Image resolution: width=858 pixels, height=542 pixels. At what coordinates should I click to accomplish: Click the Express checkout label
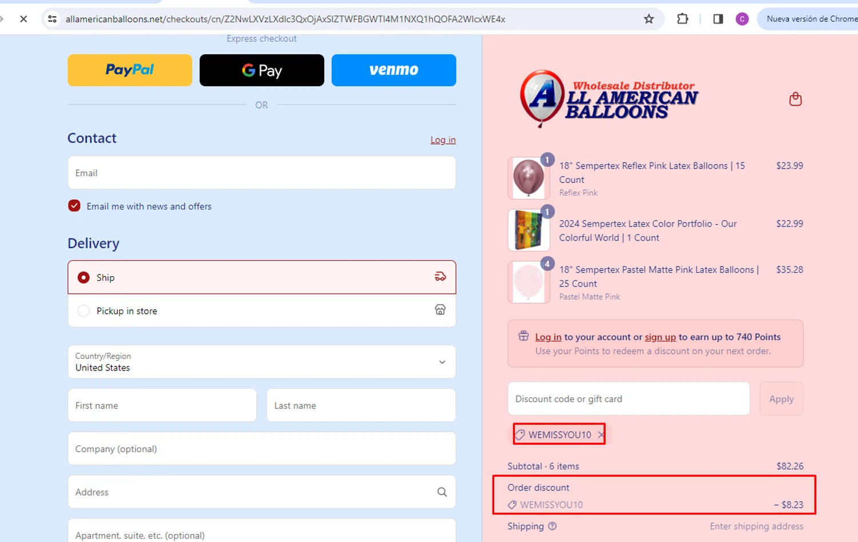[261, 38]
